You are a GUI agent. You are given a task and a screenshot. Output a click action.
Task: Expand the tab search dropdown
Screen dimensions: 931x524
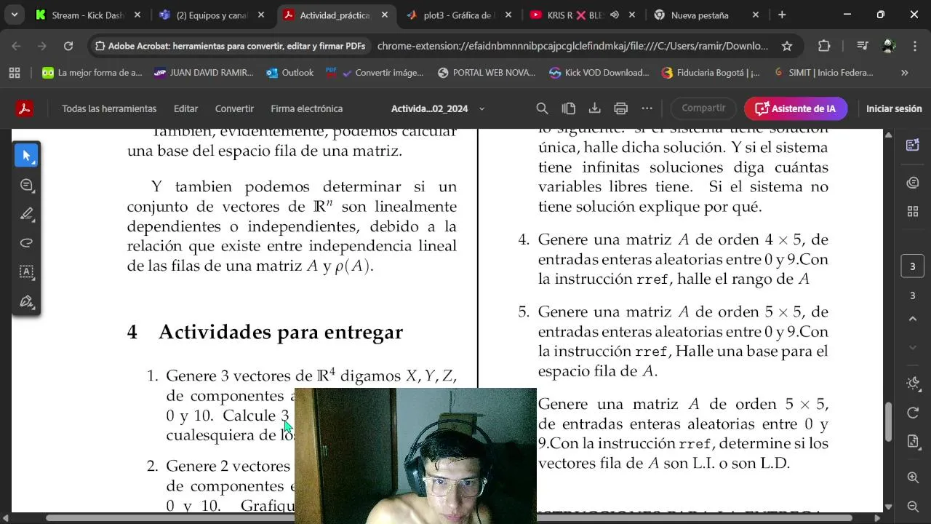(x=14, y=15)
